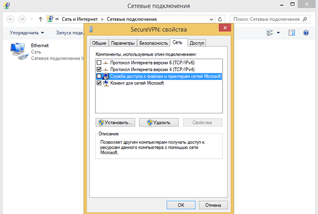318x214 pixels.
Task: Click the Forward arrow in Explorer window
Action: (22, 19)
